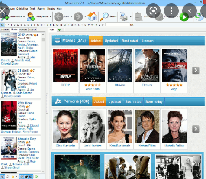
Task: Select the All letter filter
Action: pyautogui.click(x=2, y=25)
